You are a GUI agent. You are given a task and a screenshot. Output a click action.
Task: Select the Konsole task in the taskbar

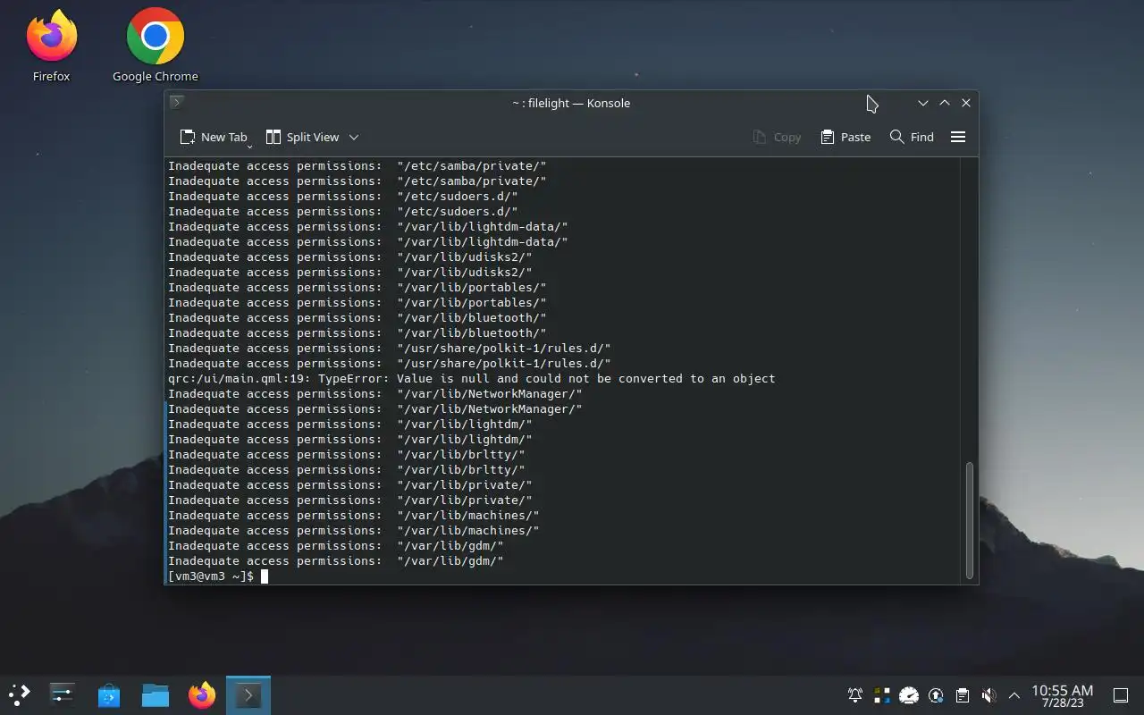[248, 694]
